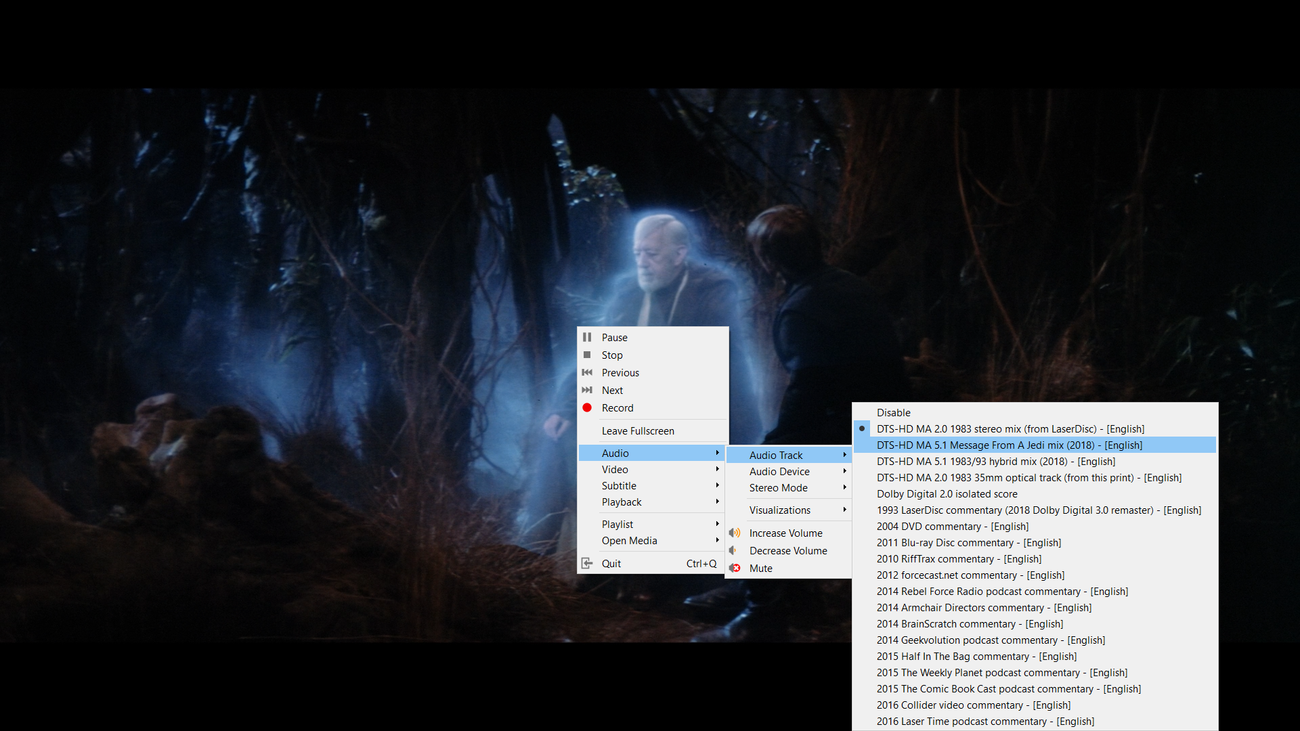This screenshot has width=1300, height=731.
Task: Expand the Audio submenu arrow
Action: pos(717,453)
